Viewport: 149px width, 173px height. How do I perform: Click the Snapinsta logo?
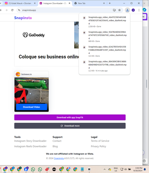coord(23,18)
